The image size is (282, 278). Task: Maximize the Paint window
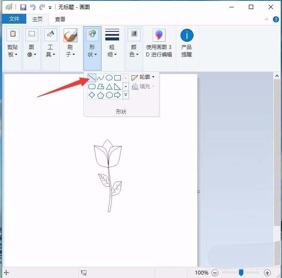point(251,7)
